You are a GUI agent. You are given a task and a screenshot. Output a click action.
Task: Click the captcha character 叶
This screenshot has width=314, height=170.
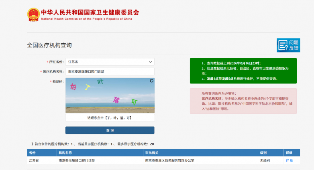pos(100,81)
